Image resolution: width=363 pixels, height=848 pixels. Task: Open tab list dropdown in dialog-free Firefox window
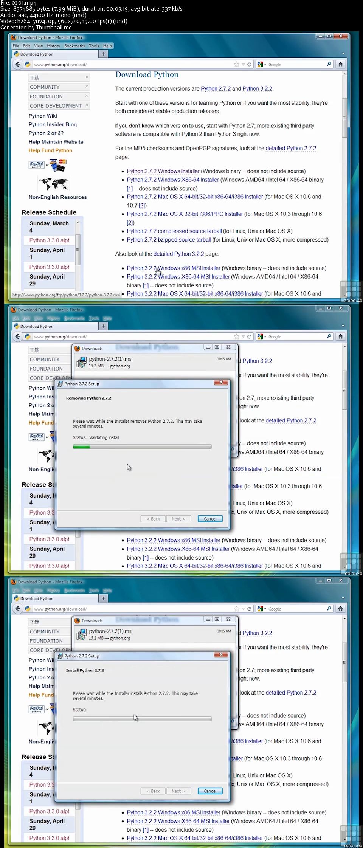343,54
